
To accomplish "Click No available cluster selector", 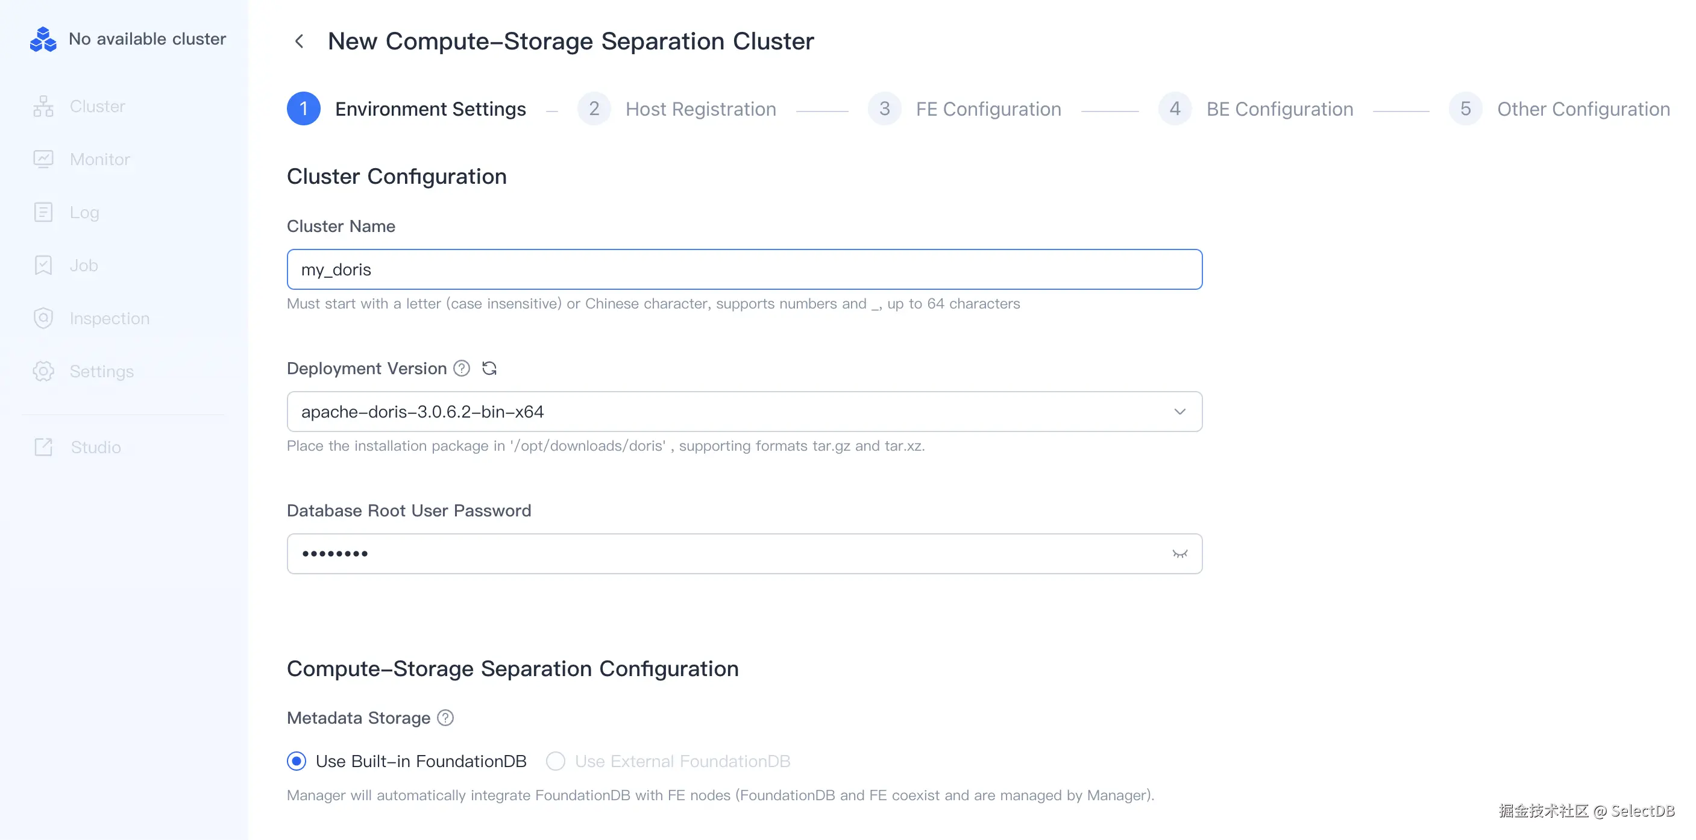I will [147, 40].
